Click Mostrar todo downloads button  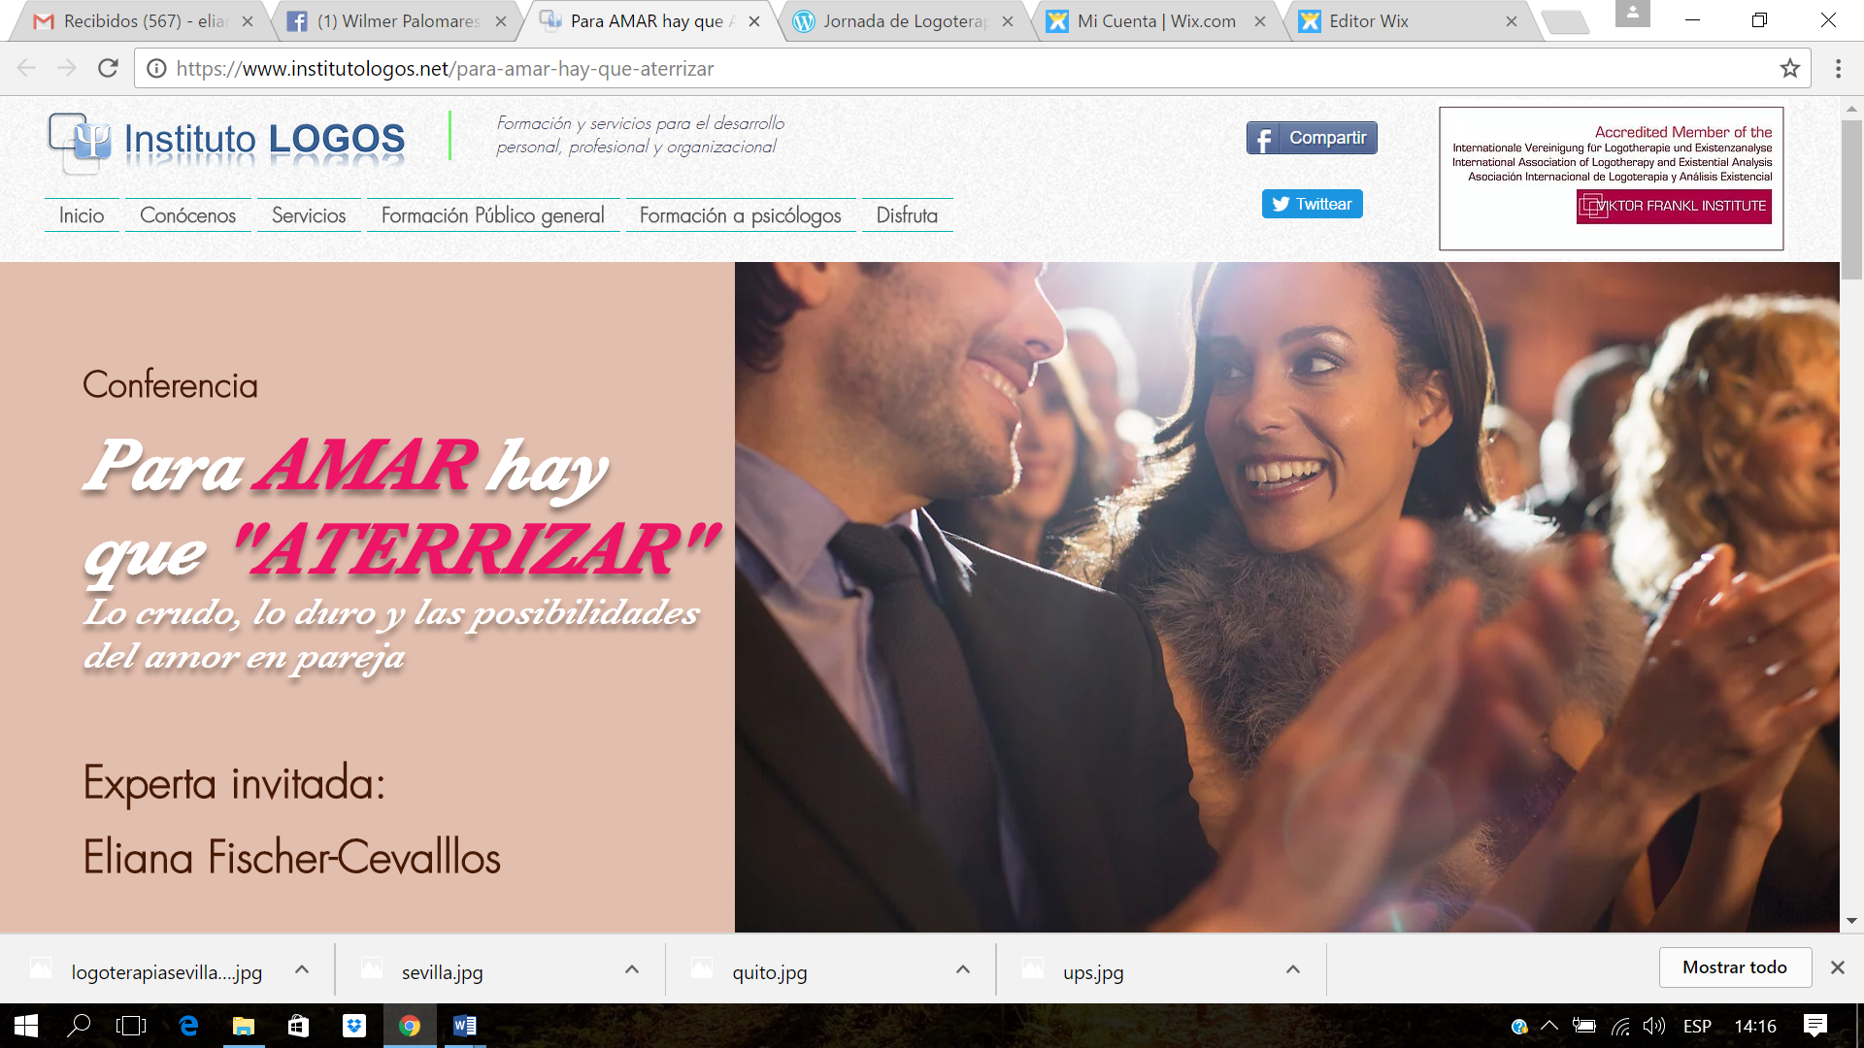click(1735, 967)
